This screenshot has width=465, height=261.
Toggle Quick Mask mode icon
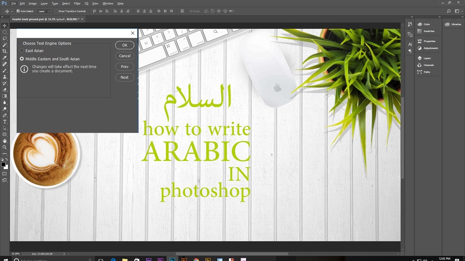pos(5,174)
